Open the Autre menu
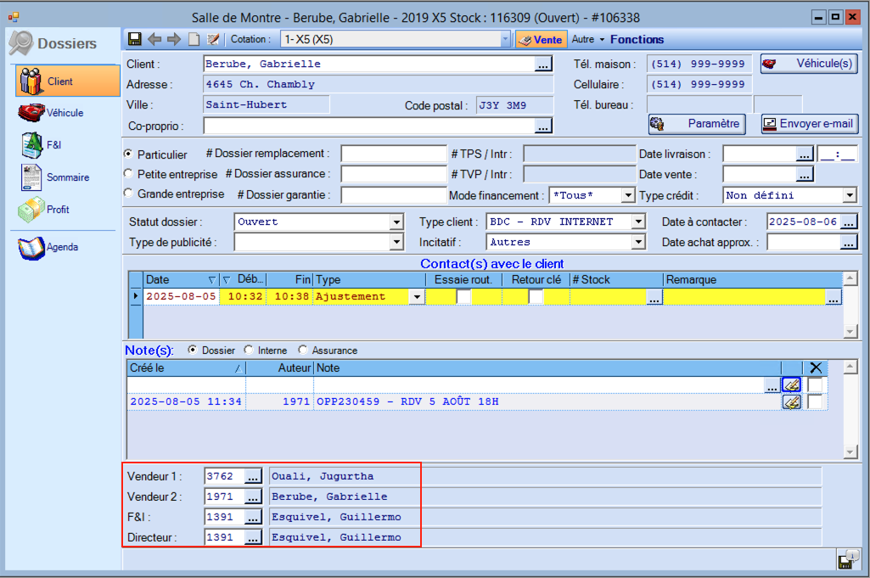 tap(588, 39)
